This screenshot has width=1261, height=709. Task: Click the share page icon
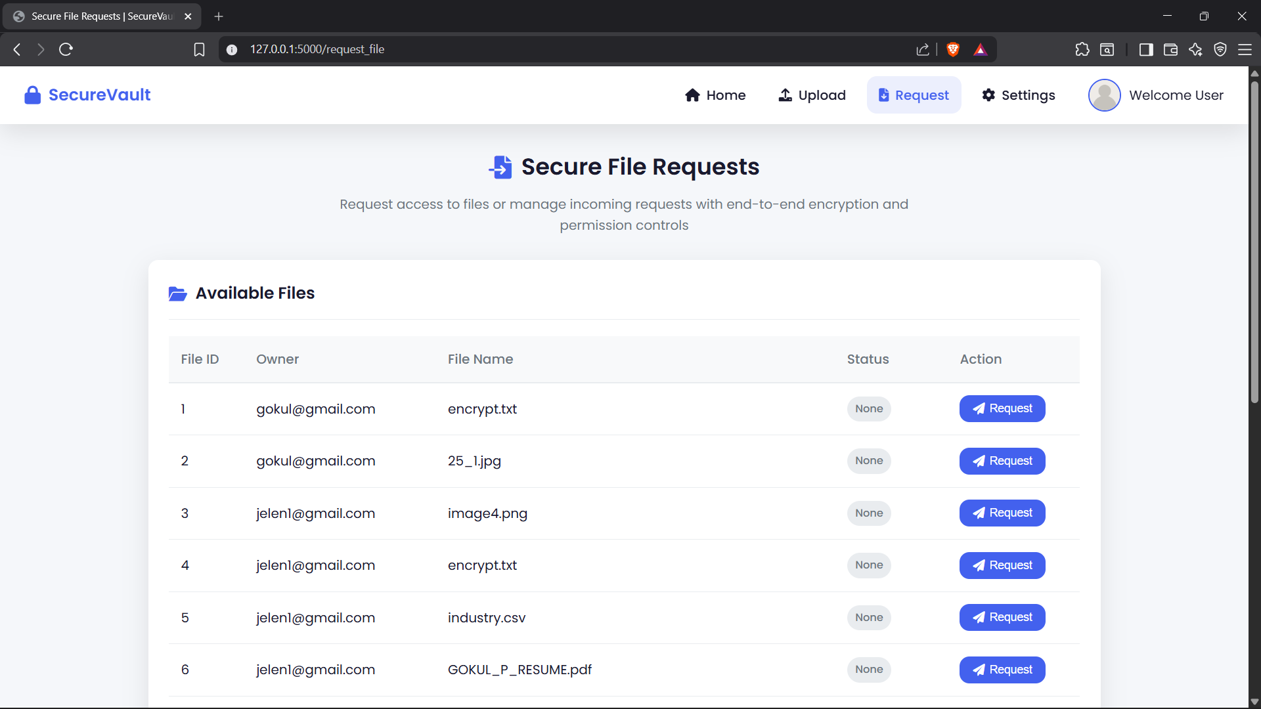922,49
